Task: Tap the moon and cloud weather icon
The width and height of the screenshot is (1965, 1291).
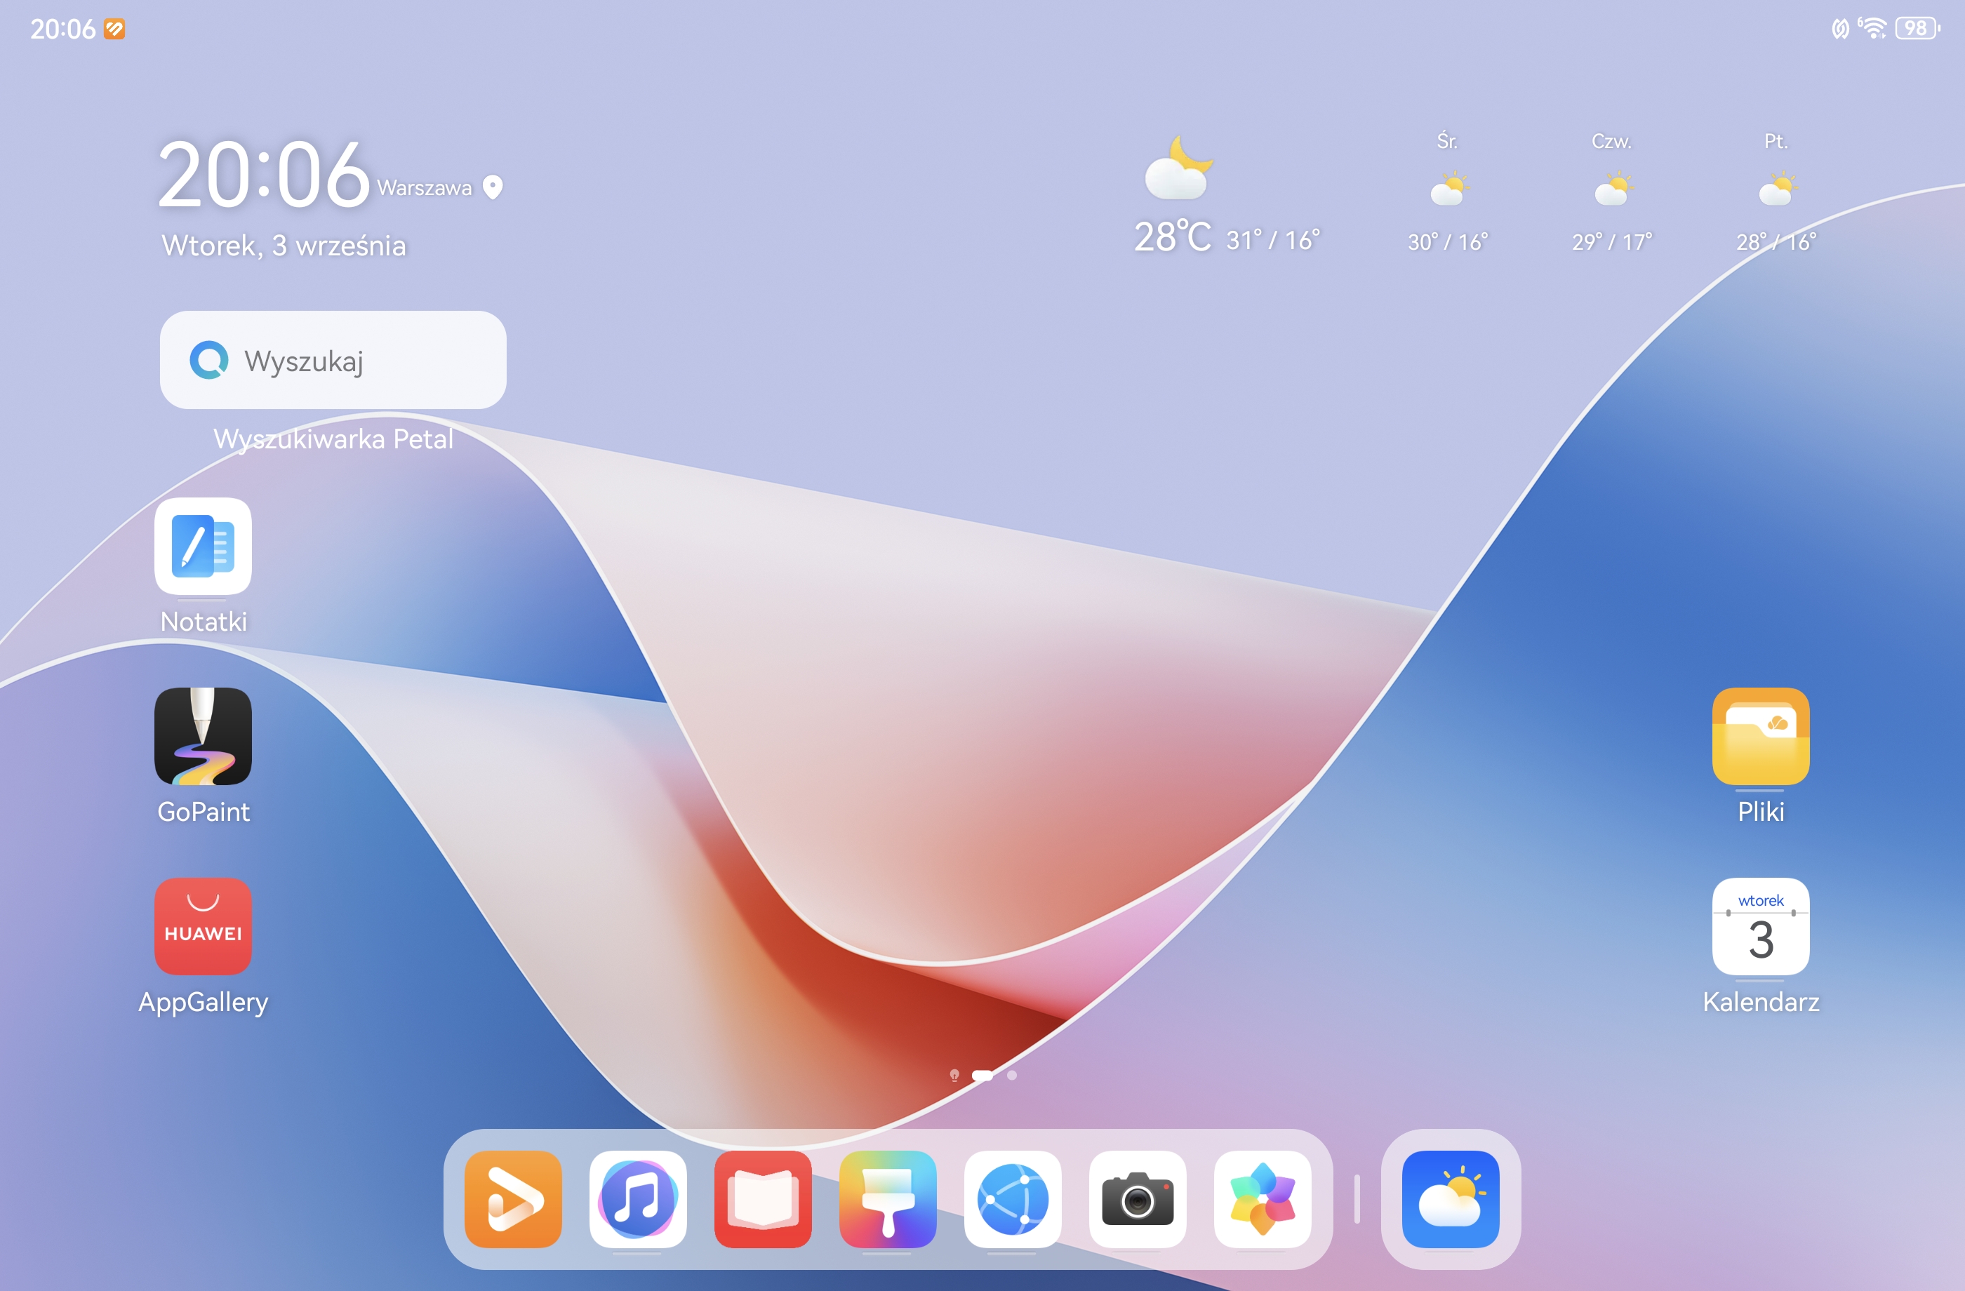Action: tap(1178, 168)
